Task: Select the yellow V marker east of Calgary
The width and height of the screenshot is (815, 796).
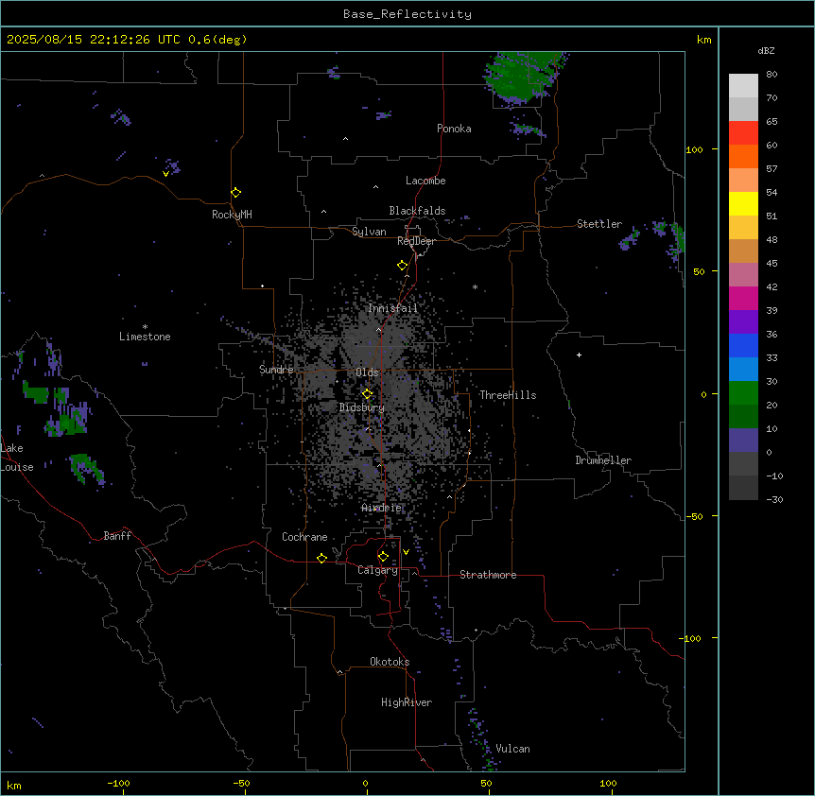Action: click(x=406, y=552)
